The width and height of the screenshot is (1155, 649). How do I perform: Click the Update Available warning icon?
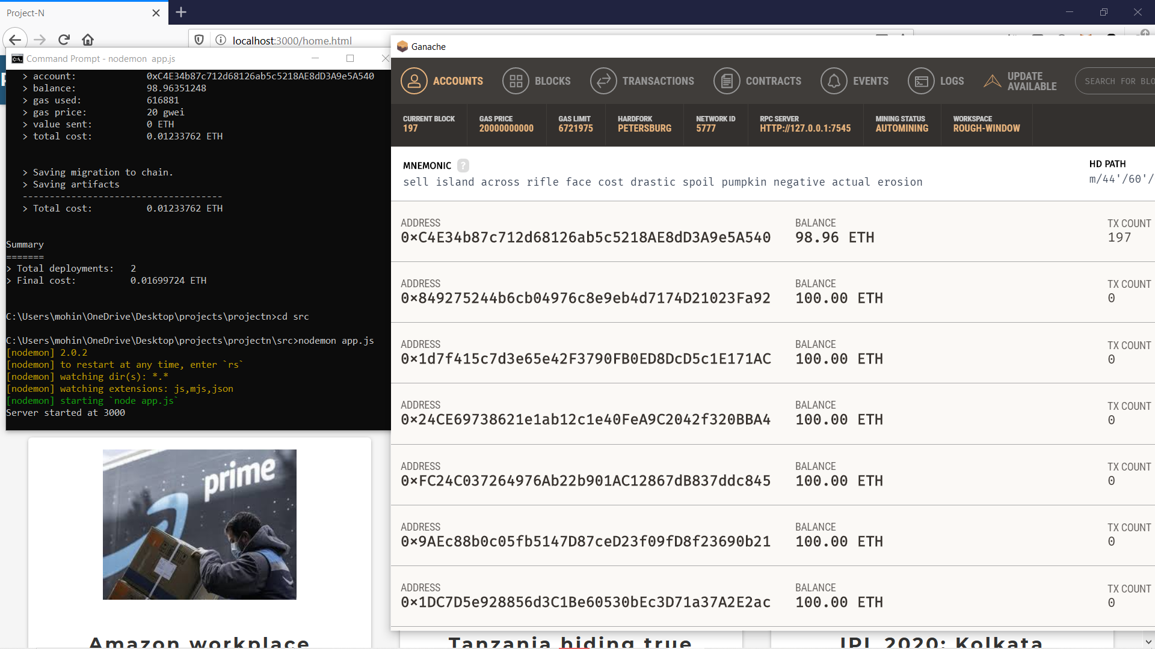click(x=992, y=81)
